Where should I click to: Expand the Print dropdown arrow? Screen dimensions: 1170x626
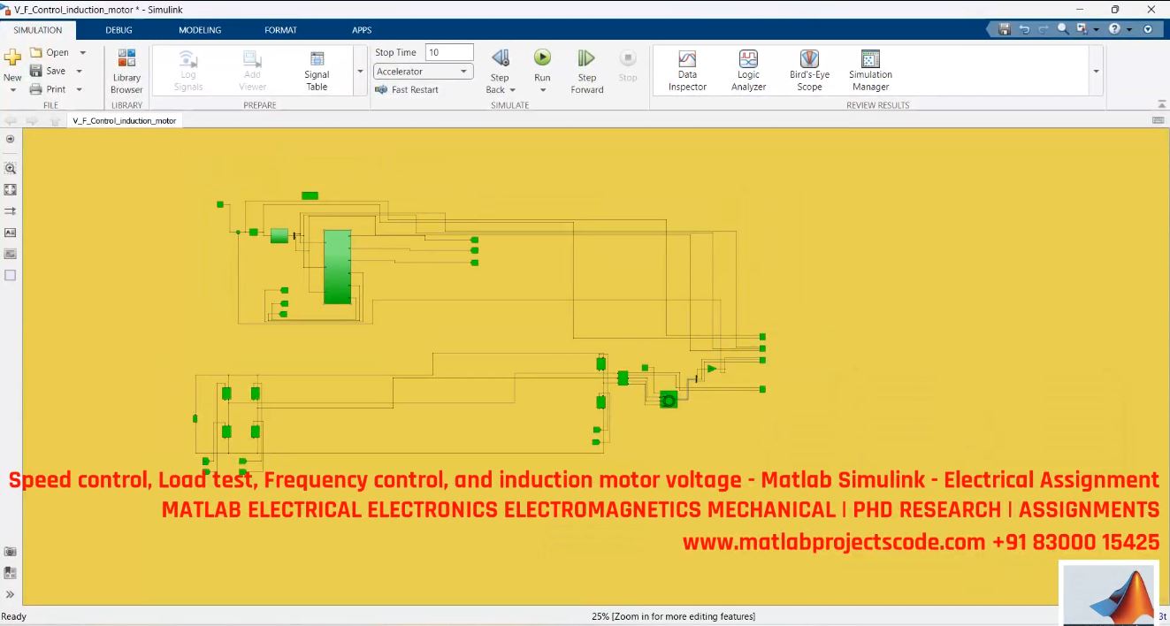(x=79, y=89)
